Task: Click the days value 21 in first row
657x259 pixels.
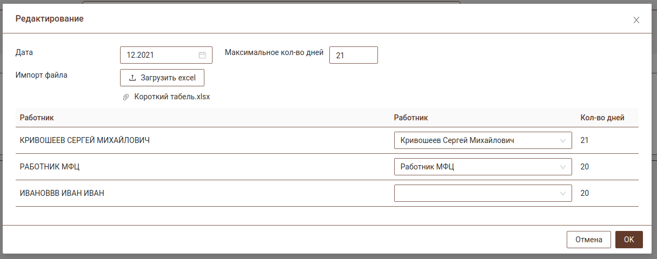Action: [x=585, y=140]
